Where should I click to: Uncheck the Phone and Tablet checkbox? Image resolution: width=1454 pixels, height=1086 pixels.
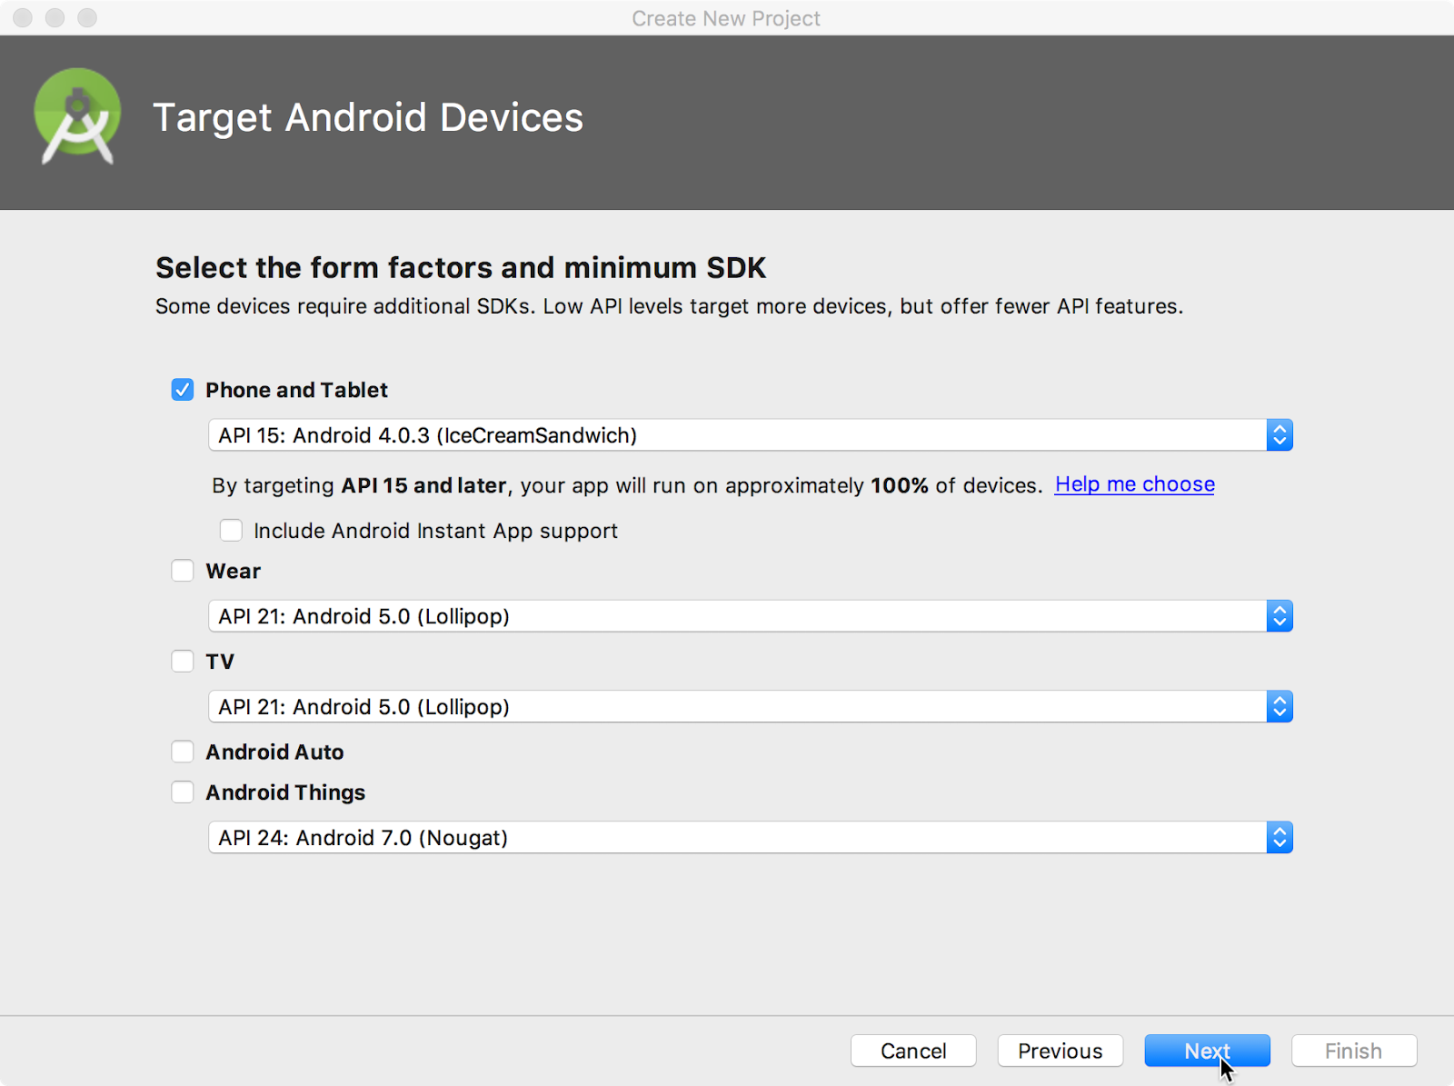click(x=183, y=390)
